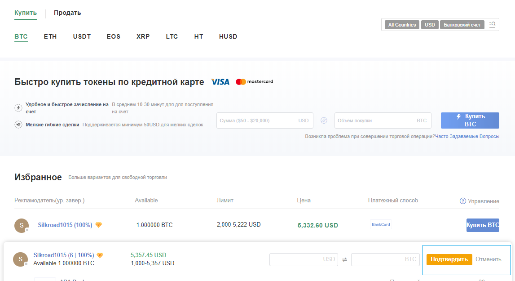Click the Лимит column header
The width and height of the screenshot is (515, 281).
[225, 201]
